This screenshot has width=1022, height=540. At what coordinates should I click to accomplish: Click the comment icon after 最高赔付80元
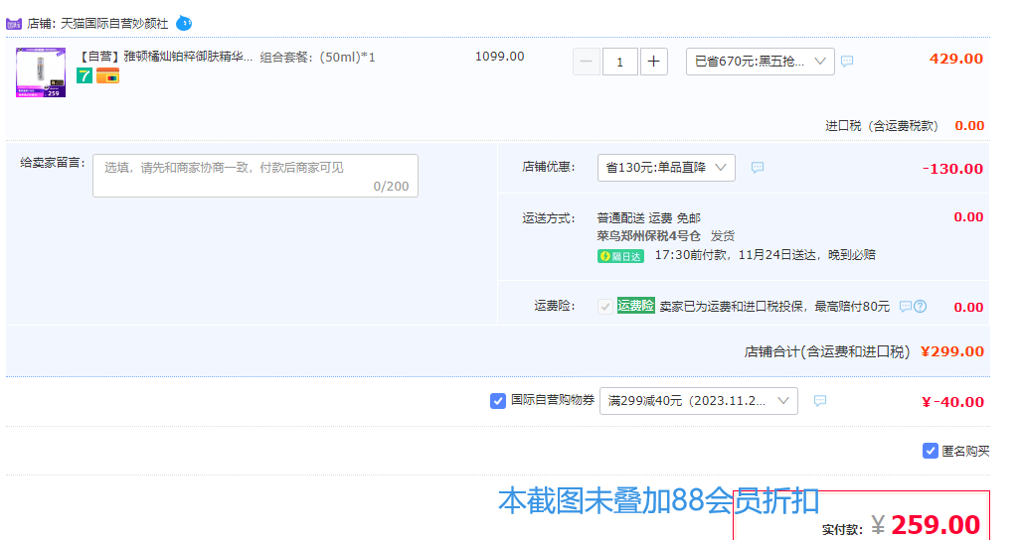click(906, 307)
